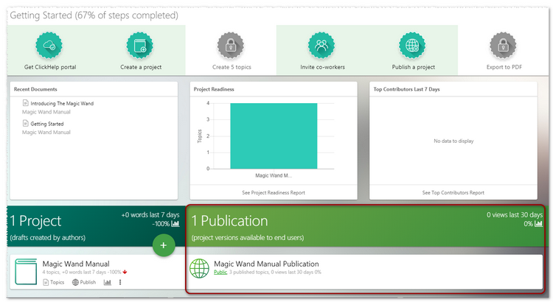Click the Get ClickHelp portal badge icon
The width and height of the screenshot is (553, 302).
coord(49,46)
